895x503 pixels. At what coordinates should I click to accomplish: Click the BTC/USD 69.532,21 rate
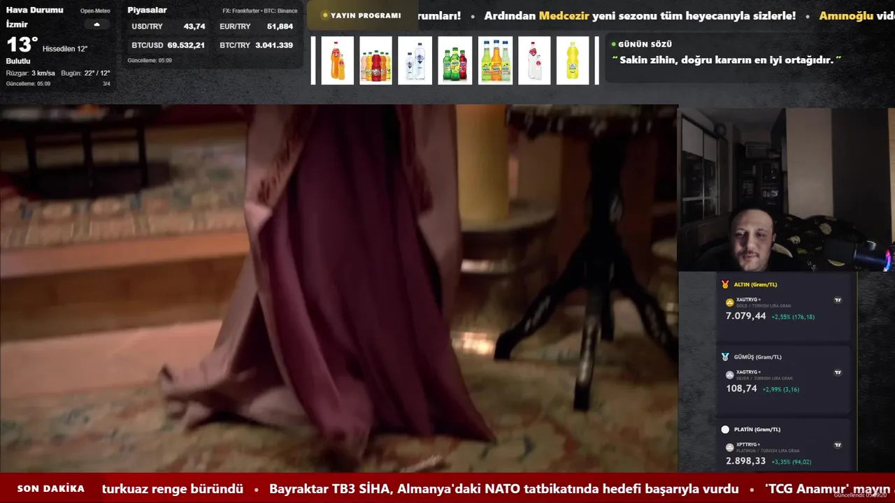169,45
